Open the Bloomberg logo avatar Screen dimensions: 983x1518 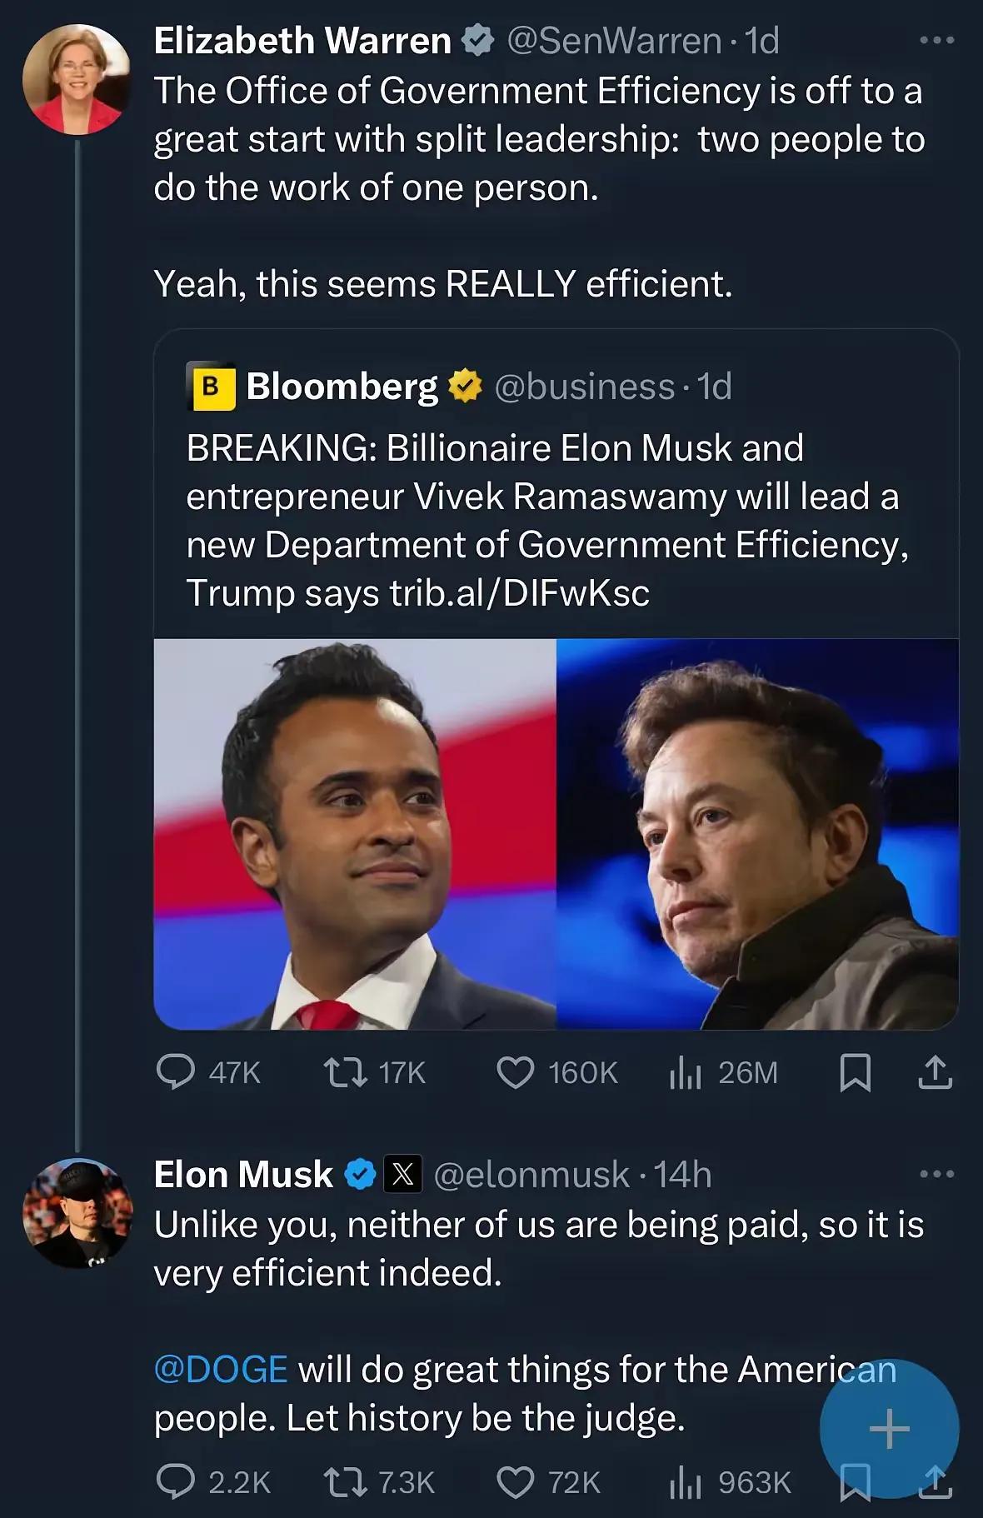[x=212, y=386]
